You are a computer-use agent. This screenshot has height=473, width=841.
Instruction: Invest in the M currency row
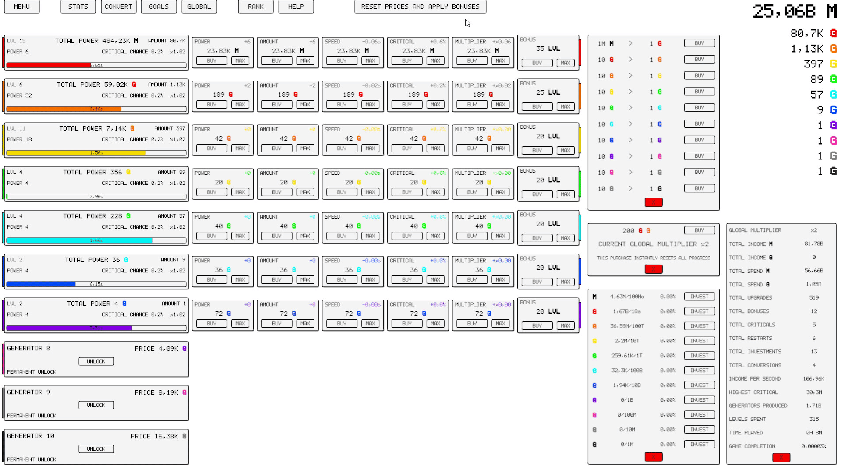(x=699, y=297)
